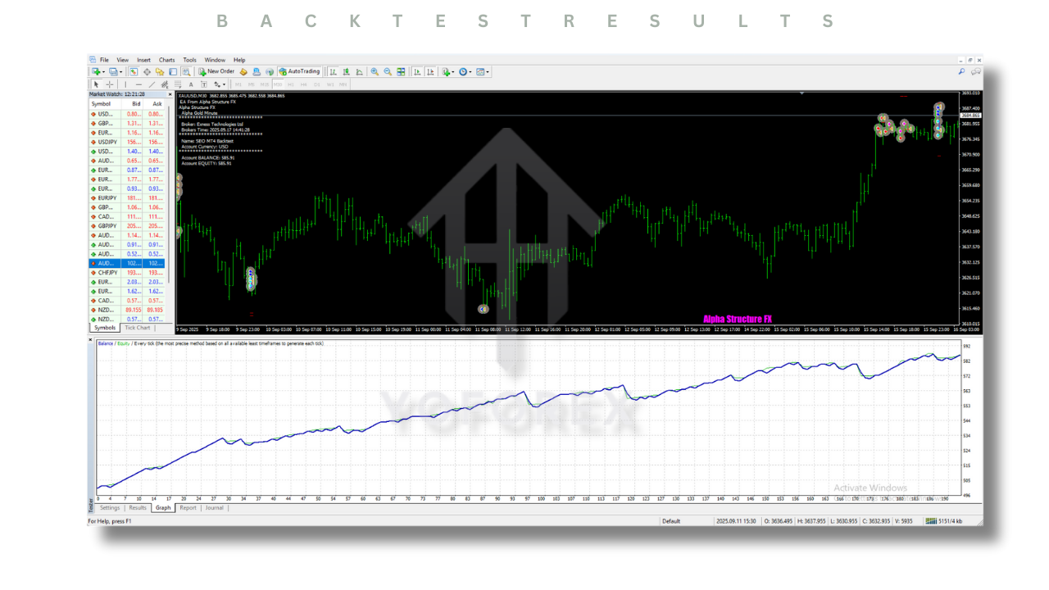The width and height of the screenshot is (1049, 590).
Task: Open the search magnifier in top-right corner
Action: pos(961,72)
